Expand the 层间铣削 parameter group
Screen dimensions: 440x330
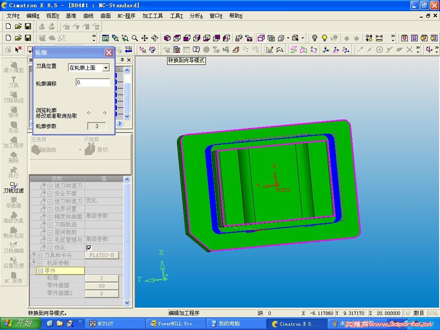click(x=50, y=232)
